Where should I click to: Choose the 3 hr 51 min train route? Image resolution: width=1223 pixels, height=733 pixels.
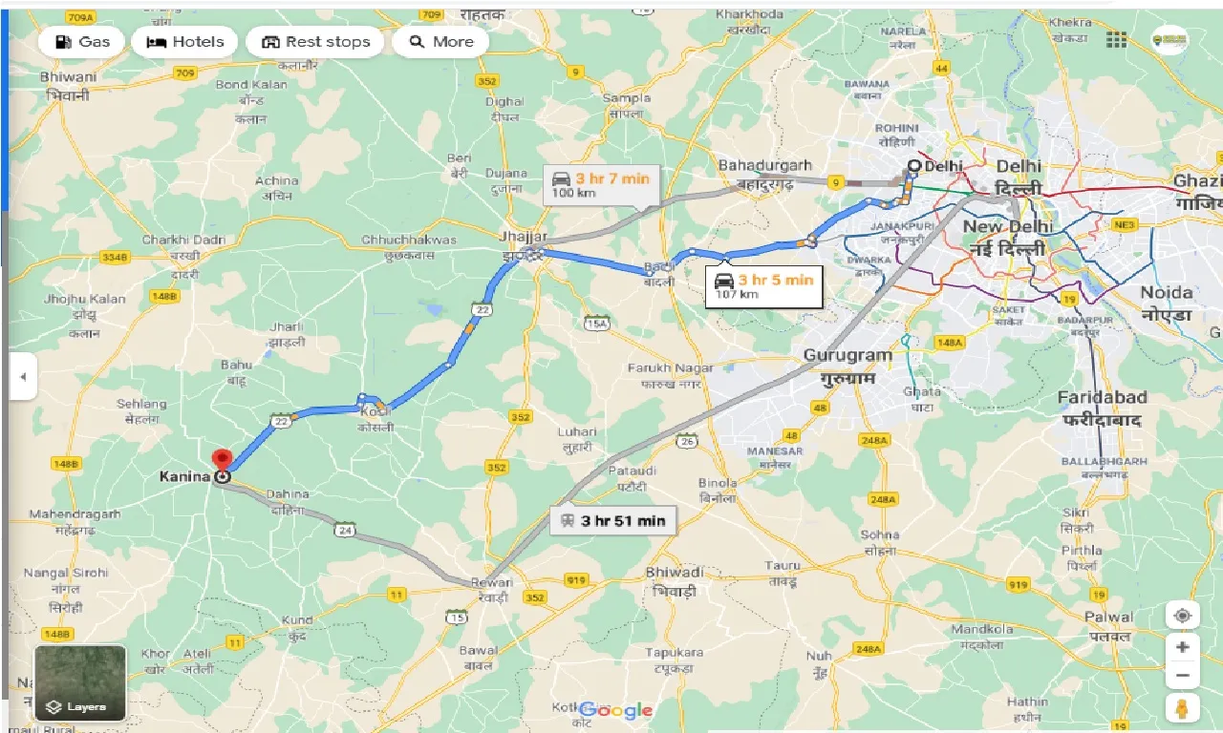coord(614,521)
